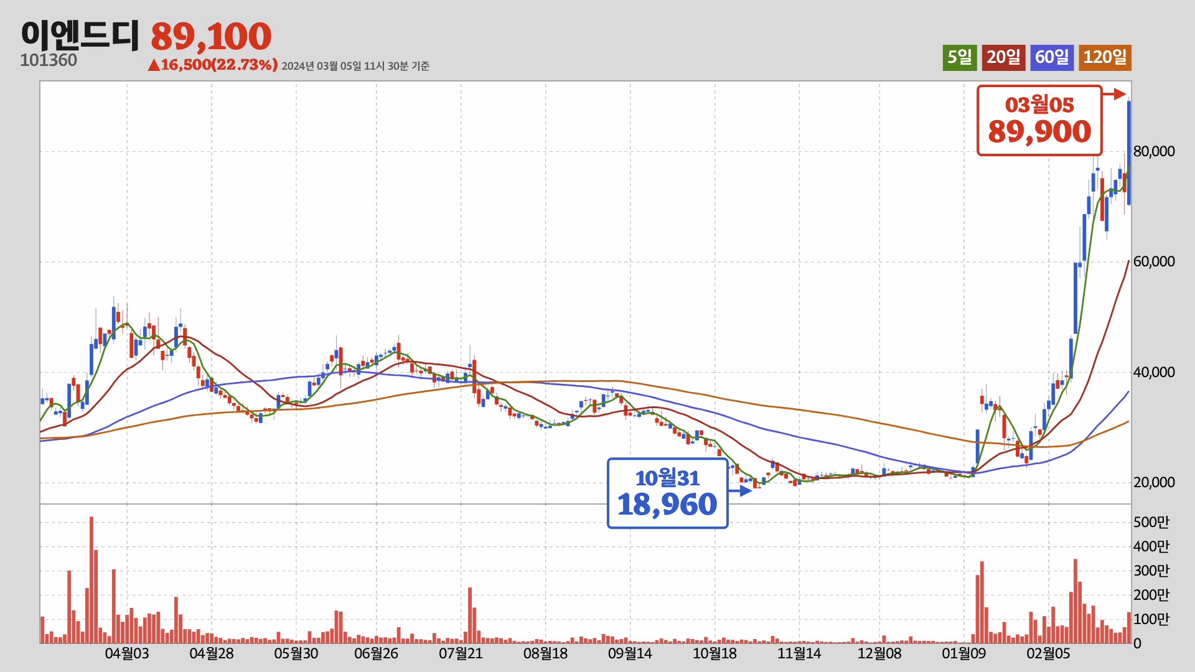1195x672 pixels.
Task: Click the 05월30 date label
Action: (296, 653)
